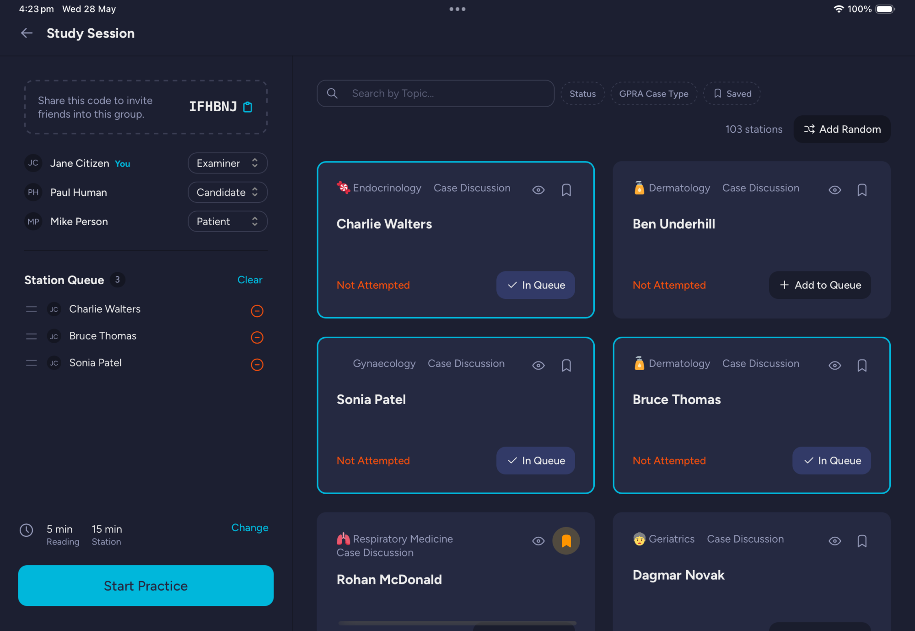The image size is (915, 631).
Task: Preview Rohan McDonald station with eye icon
Action: 538,541
